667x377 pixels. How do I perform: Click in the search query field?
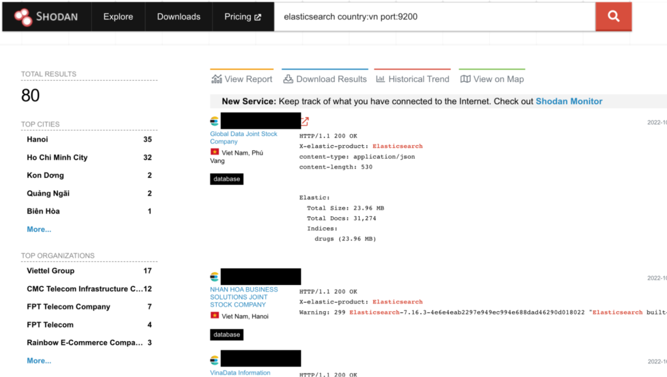(434, 16)
